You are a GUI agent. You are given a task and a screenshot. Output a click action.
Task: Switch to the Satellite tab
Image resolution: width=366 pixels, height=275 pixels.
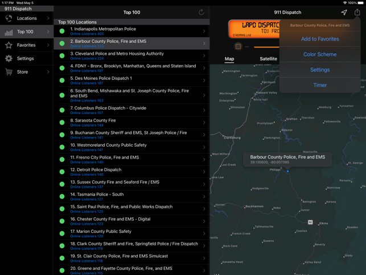click(x=269, y=59)
